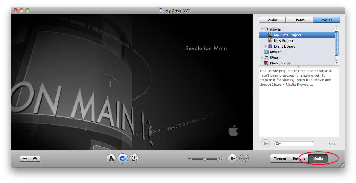Open the Themes pane
Image resolution: width=356 pixels, height=183 pixels.
[x=280, y=158]
